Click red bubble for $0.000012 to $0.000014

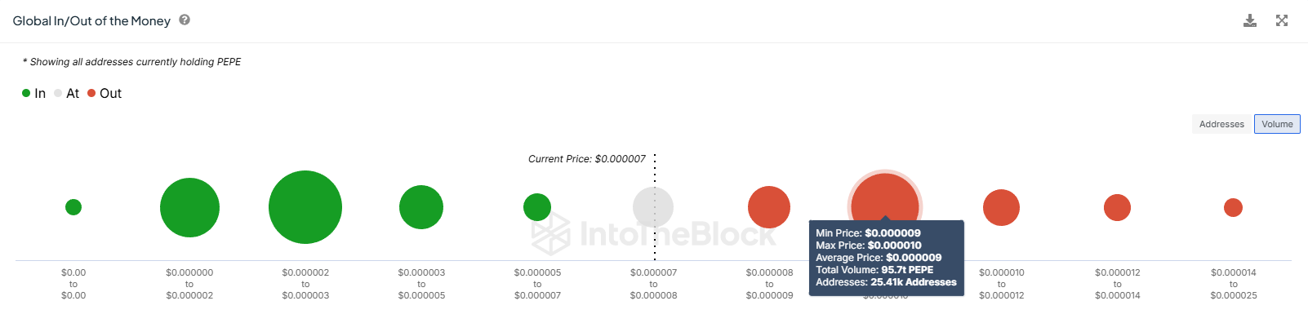[x=1117, y=207]
